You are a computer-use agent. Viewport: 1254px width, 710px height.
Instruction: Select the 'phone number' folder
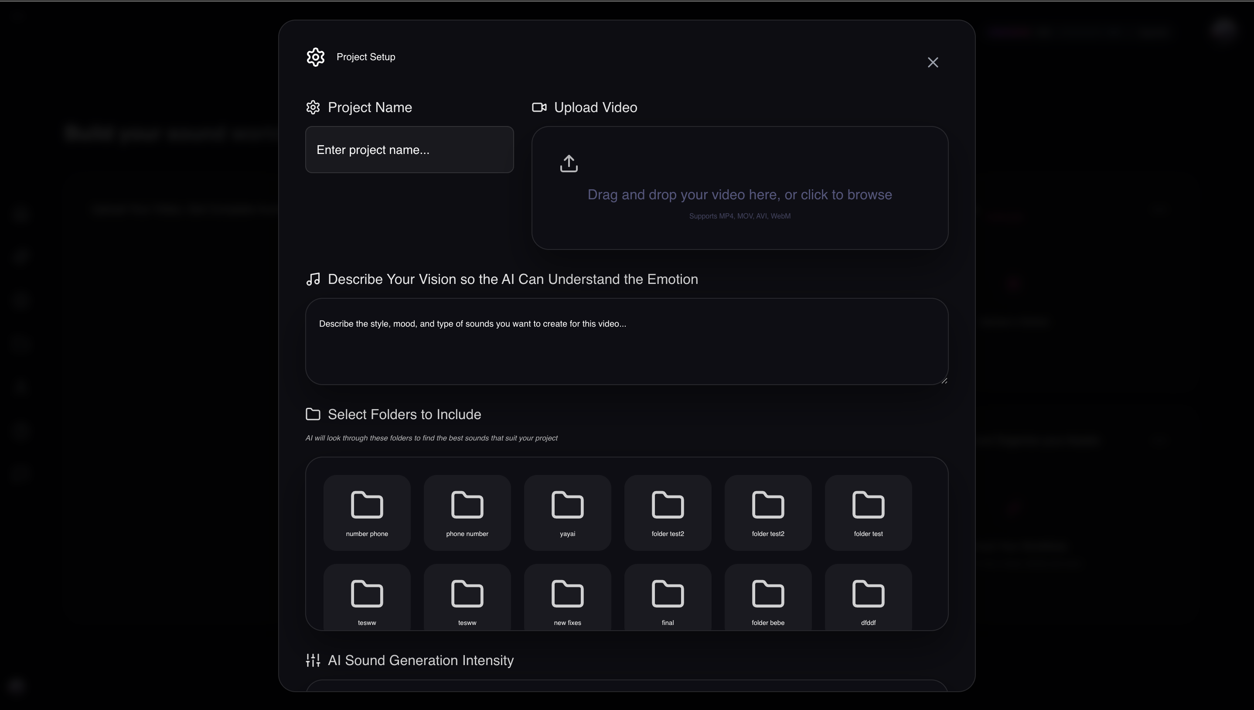[x=467, y=512]
